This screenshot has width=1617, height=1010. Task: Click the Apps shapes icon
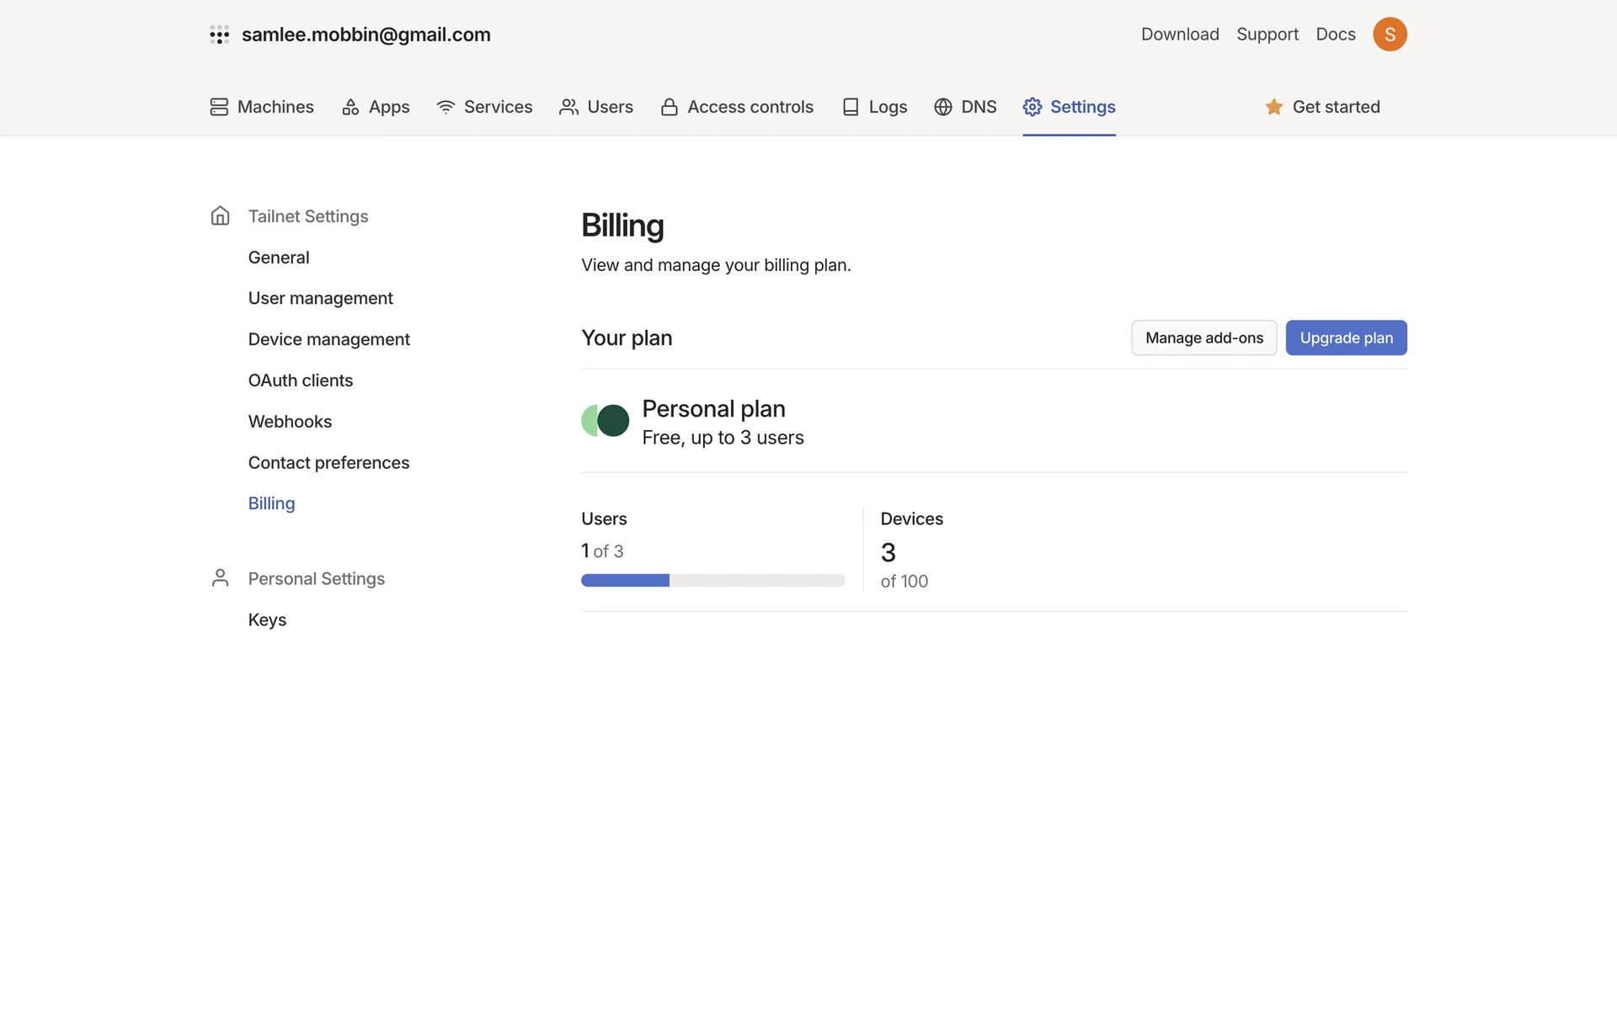[x=350, y=107]
